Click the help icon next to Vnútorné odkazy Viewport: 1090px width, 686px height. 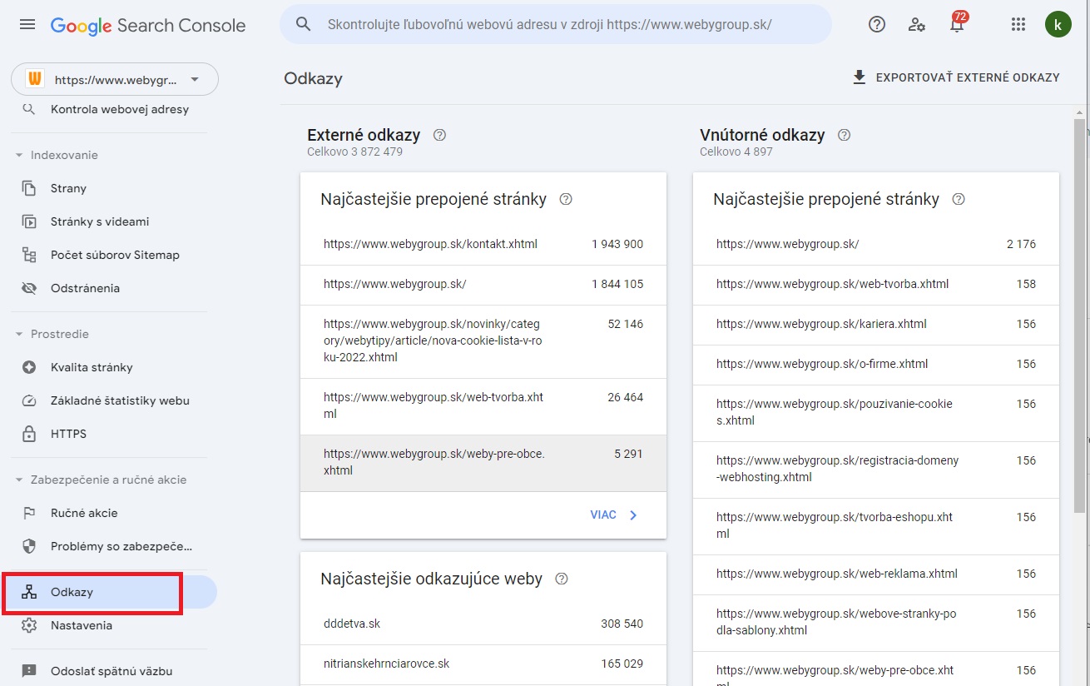click(845, 135)
